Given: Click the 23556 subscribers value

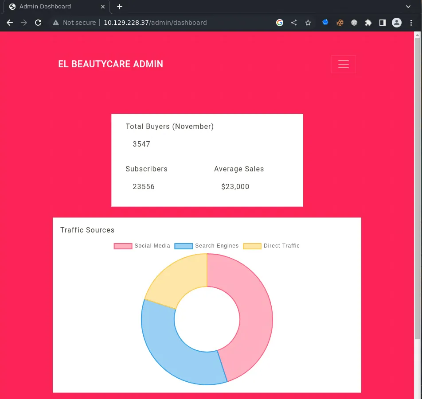Looking at the screenshot, I should [144, 186].
